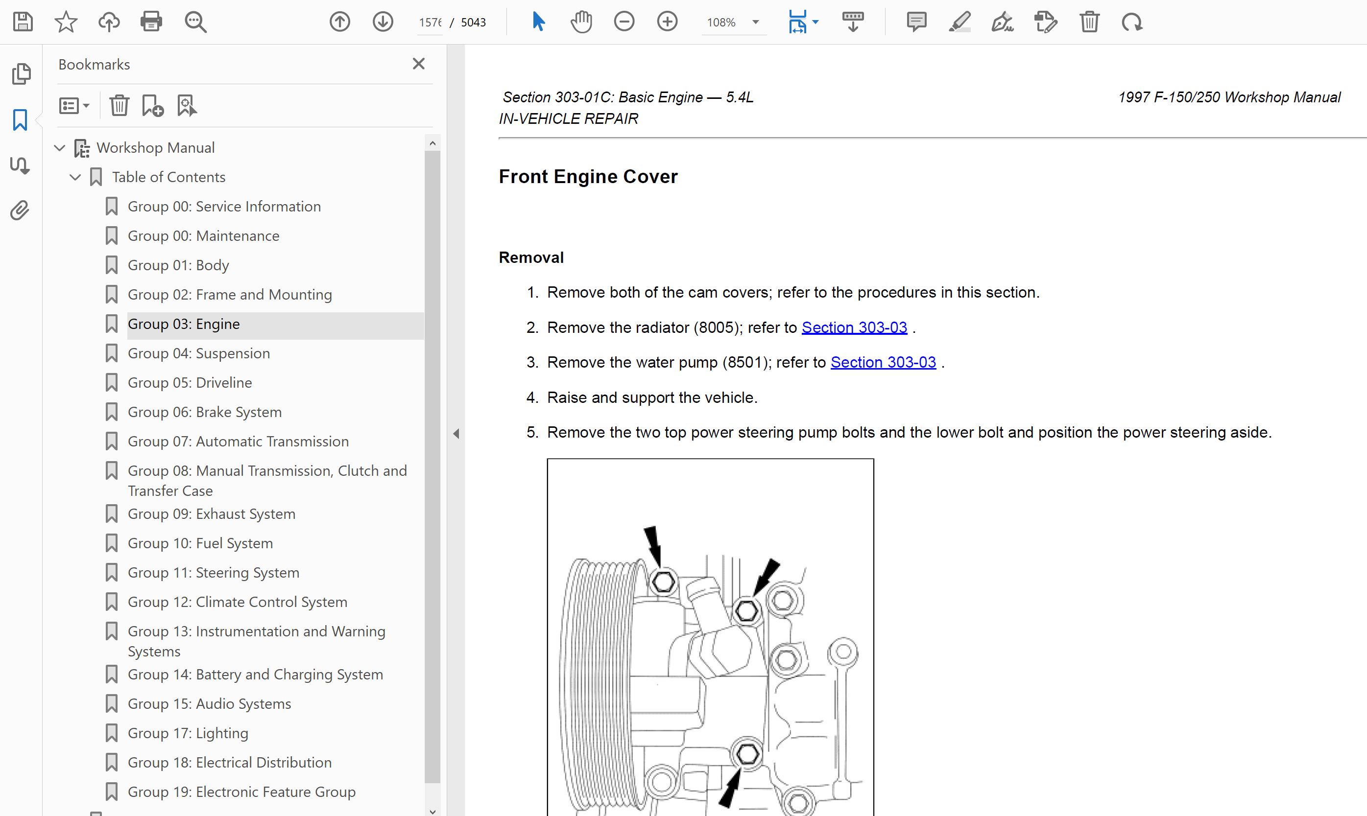Follow the radiator Section 303-03 link

tap(854, 327)
